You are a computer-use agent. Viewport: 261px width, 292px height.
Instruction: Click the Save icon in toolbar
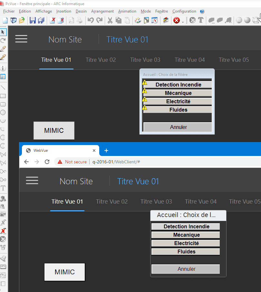tap(33, 20)
